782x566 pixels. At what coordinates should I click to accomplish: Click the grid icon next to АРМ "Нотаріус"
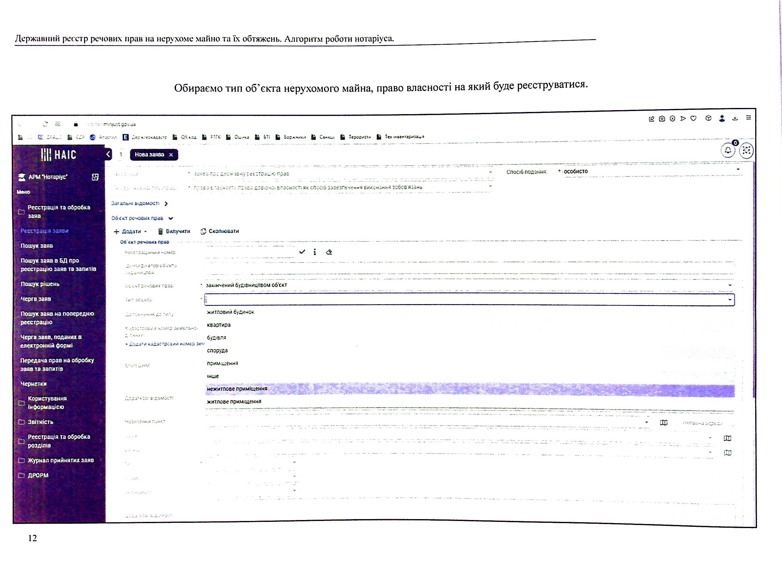click(95, 177)
